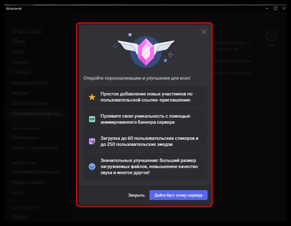The width and height of the screenshot is (291, 226).
Task: Select Пользовательская сс... sidebar item
Action: pos(37,113)
